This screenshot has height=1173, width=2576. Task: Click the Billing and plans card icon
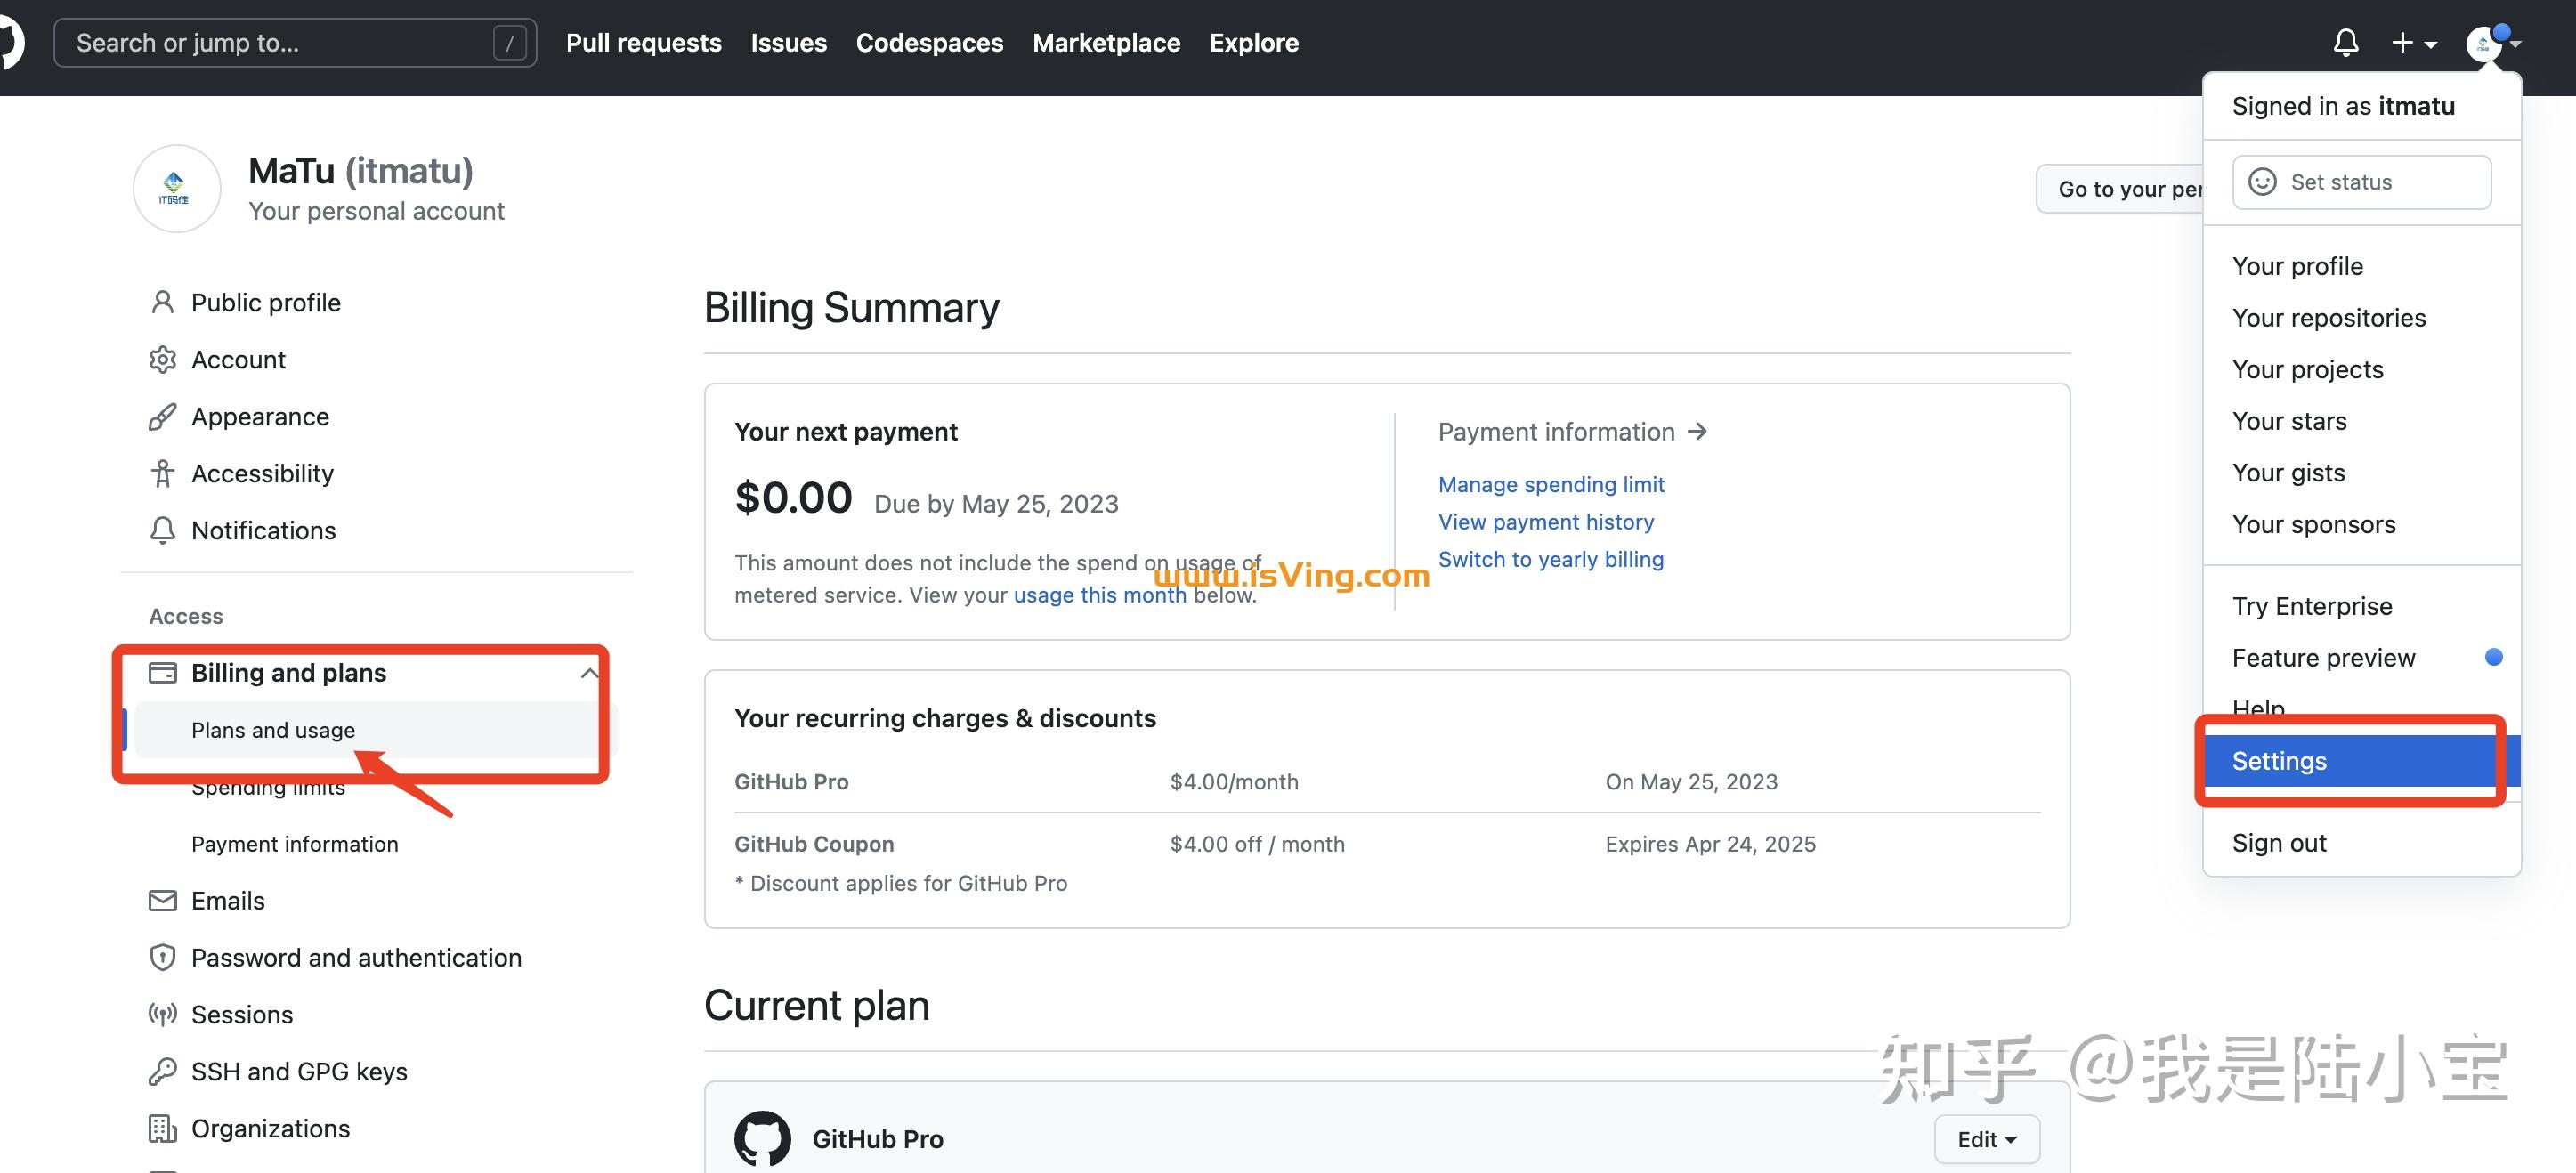(162, 672)
